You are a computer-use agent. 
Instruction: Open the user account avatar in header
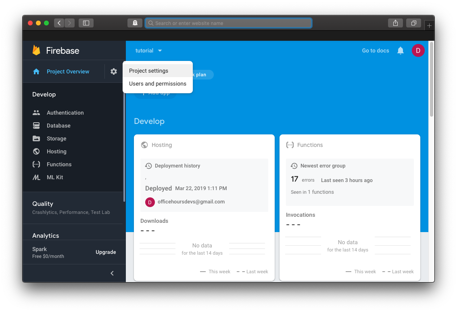click(x=418, y=50)
